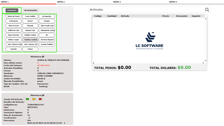The image size is (224, 126).
Task: Click the MCU:19.99 MCP:19.99 price line
Action: click(x=46, y=123)
